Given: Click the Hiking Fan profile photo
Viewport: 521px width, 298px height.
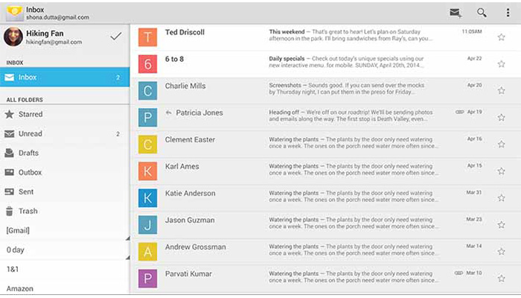Looking at the screenshot, I should coord(13,37).
